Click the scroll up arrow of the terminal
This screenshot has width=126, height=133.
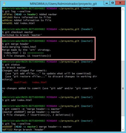click(x=123, y=9)
